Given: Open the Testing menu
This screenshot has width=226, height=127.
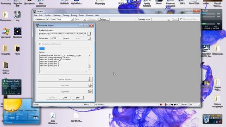Looking at the screenshot, I should pyautogui.click(x=66, y=15).
